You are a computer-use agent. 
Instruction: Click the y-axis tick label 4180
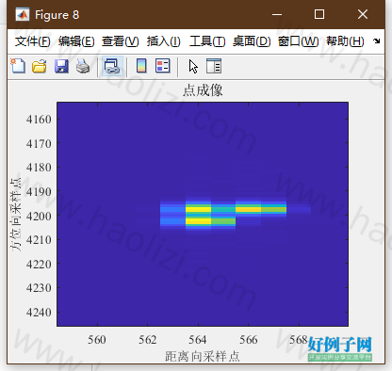tap(39, 168)
